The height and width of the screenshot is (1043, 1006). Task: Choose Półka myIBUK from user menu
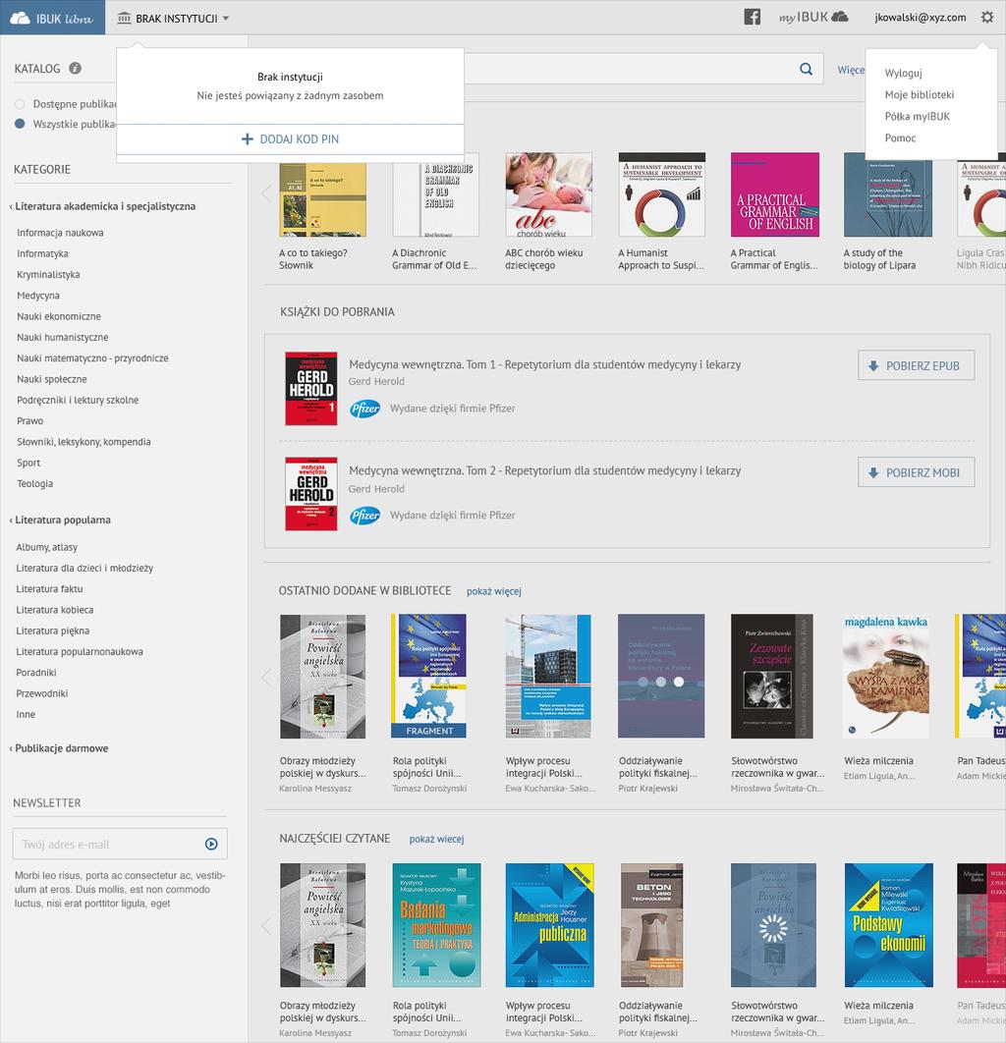[917, 117]
